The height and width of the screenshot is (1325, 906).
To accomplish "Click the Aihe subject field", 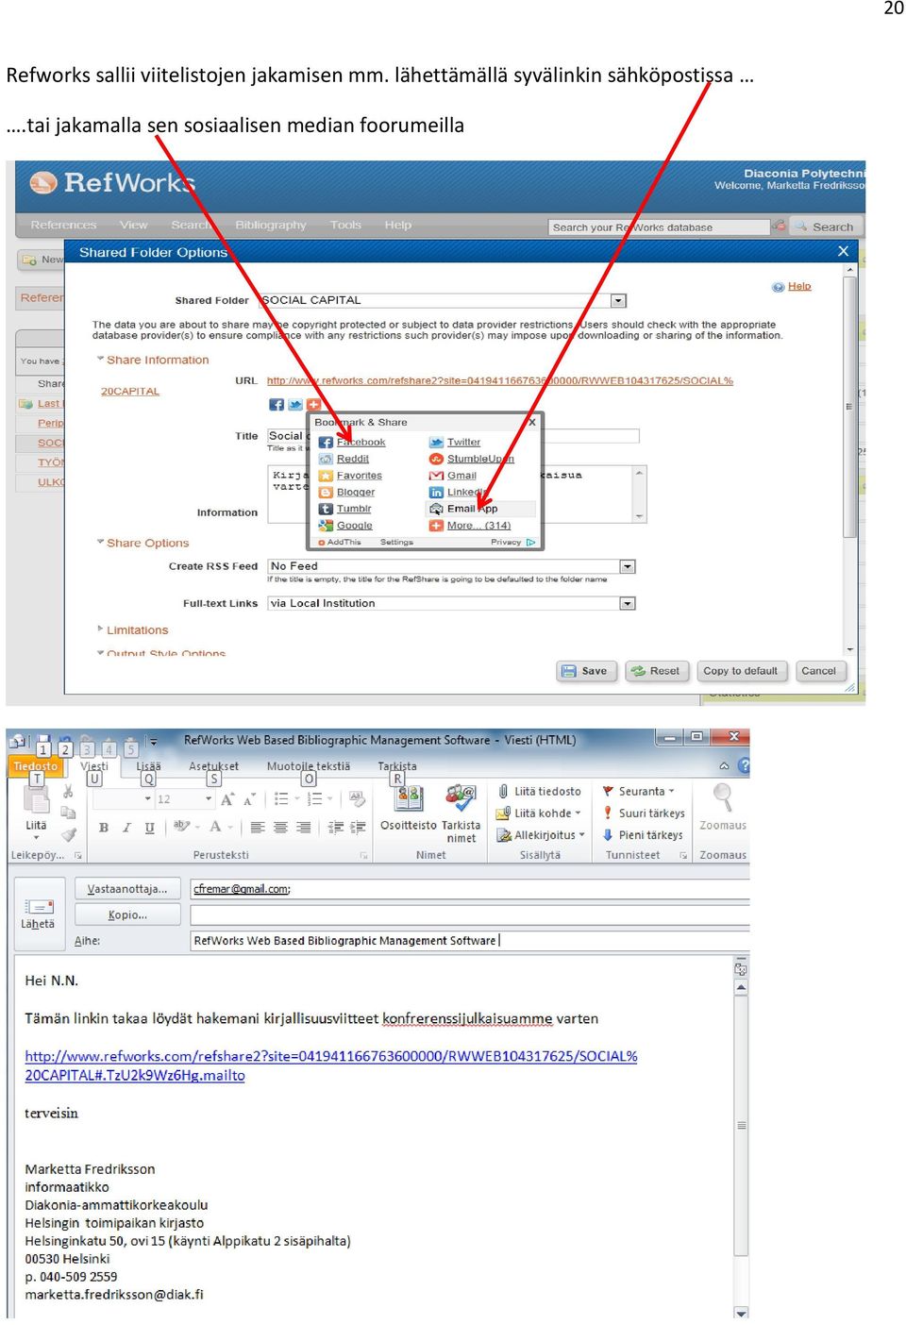I will (469, 941).
